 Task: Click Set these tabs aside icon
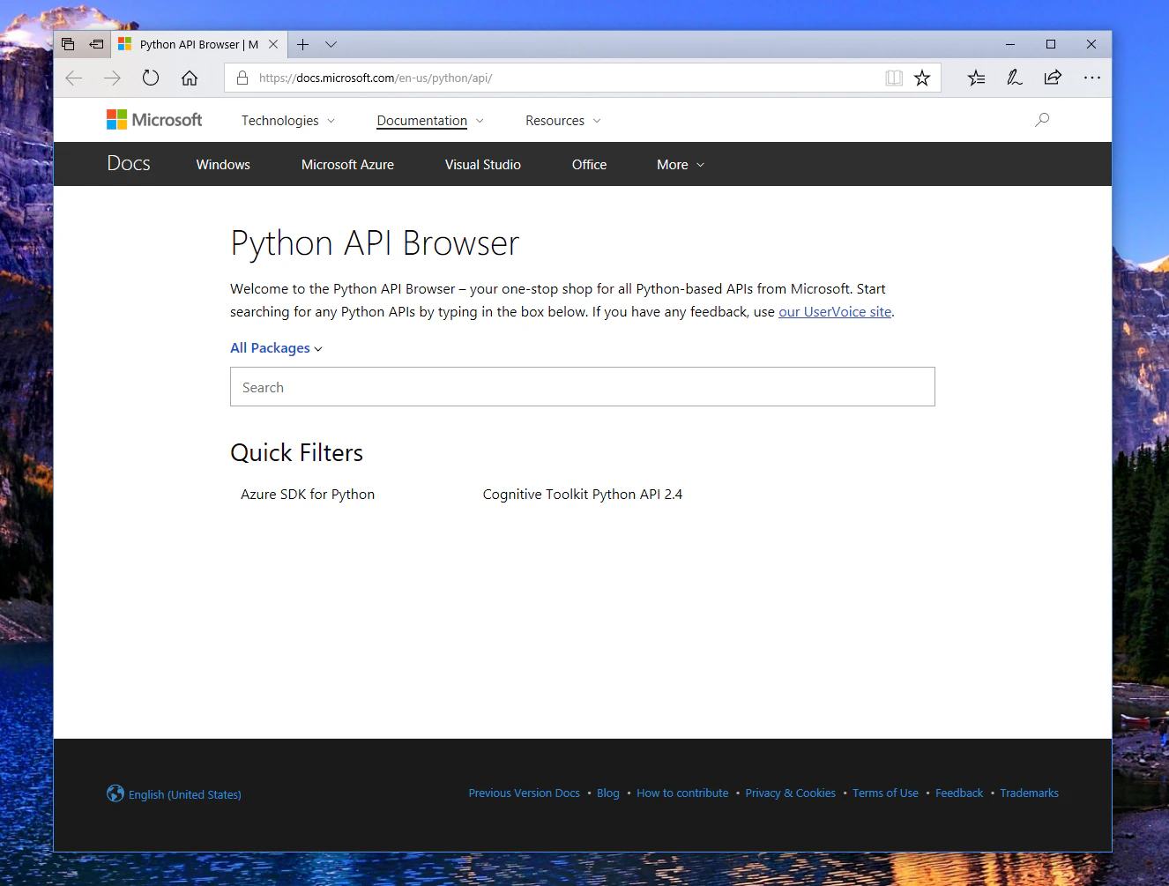(x=96, y=44)
